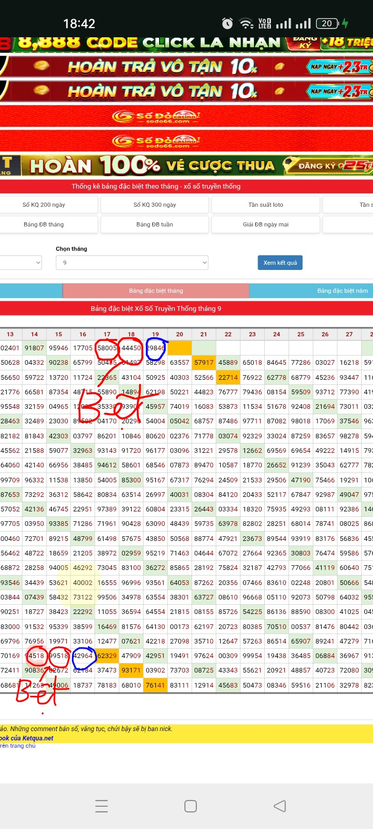373x829 pixels.
Task: Open Số KQ 200 ngày menu item
Action: pyautogui.click(x=44, y=205)
